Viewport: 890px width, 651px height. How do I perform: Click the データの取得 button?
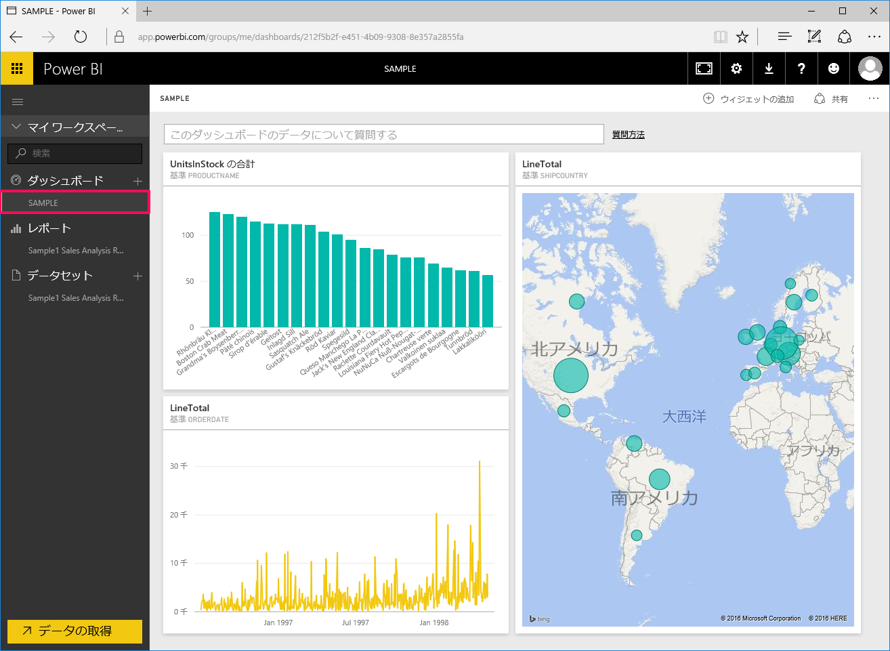tap(75, 631)
